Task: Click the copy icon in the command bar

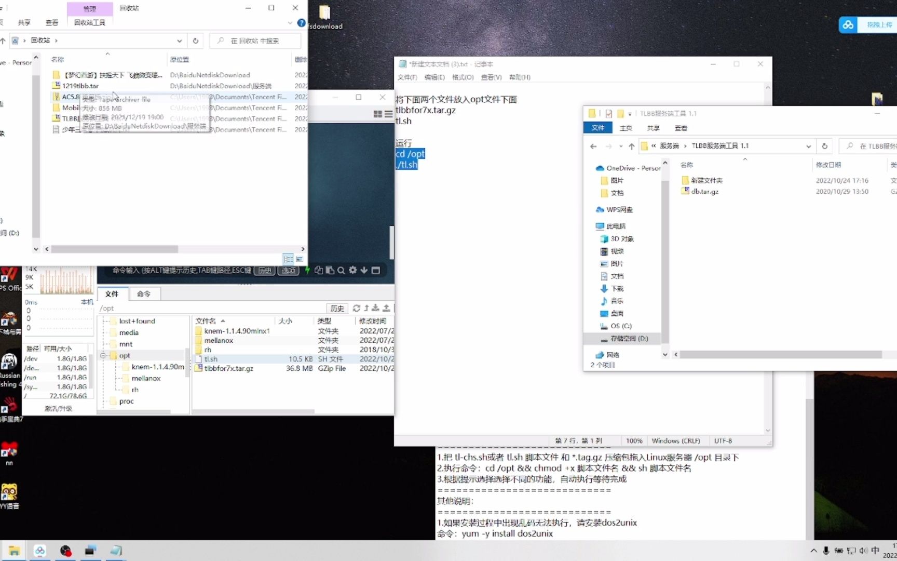Action: [x=319, y=270]
